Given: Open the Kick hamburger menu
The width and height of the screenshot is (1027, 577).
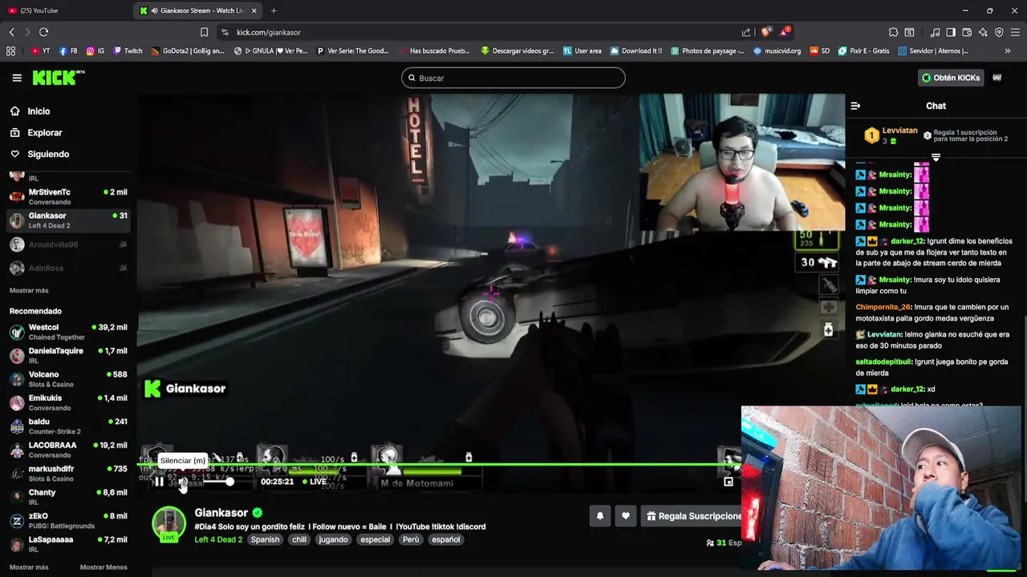Looking at the screenshot, I should [x=17, y=78].
